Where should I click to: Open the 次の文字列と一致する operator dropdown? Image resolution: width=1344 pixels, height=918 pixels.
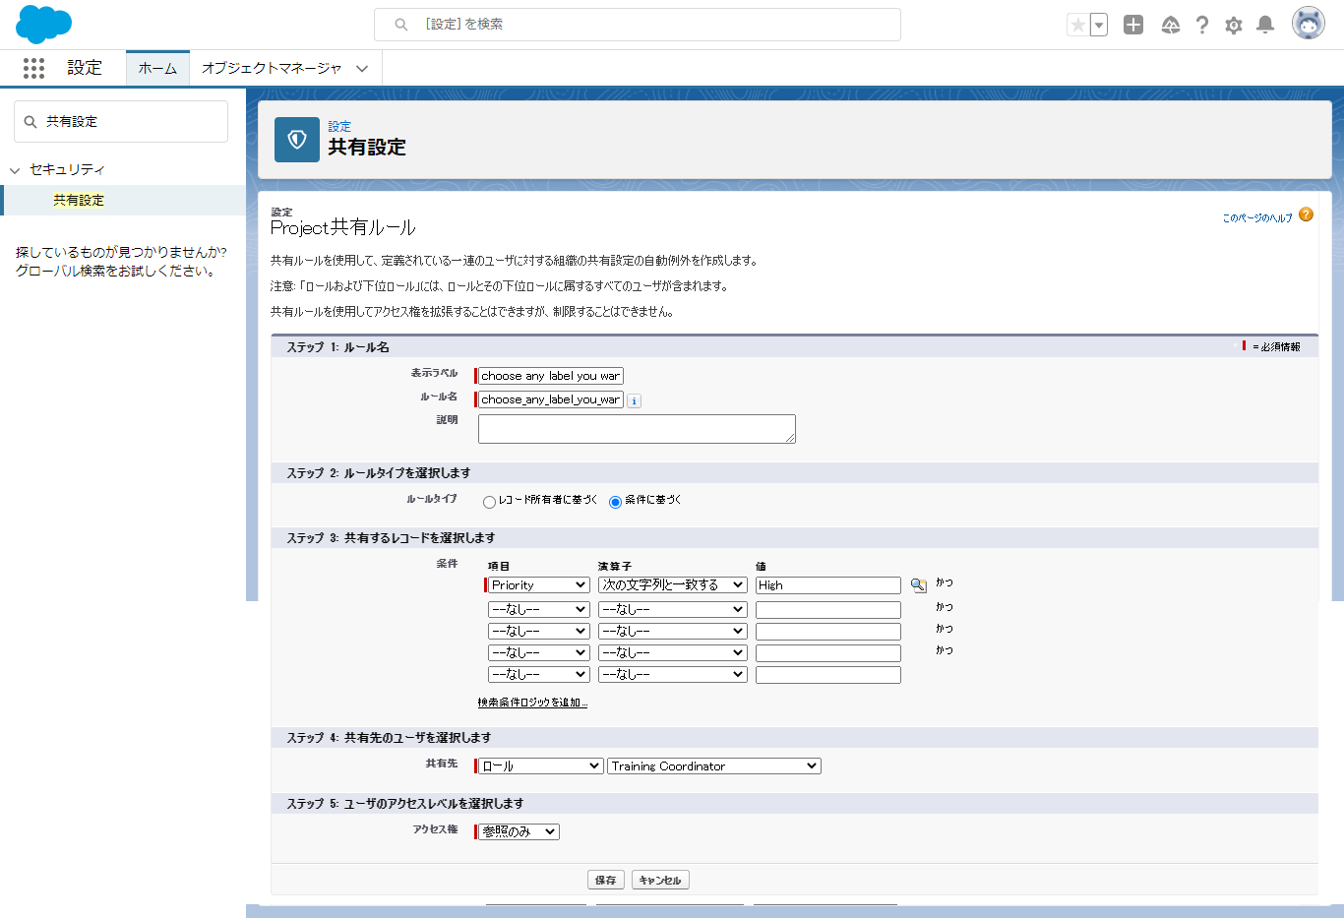[x=673, y=584]
